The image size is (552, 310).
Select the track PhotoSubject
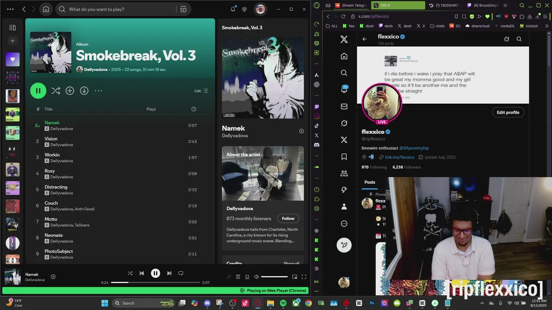coord(59,251)
